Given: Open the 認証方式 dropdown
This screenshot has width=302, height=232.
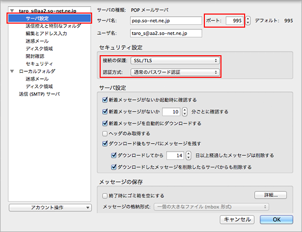Looking at the screenshot, I should pos(174,72).
